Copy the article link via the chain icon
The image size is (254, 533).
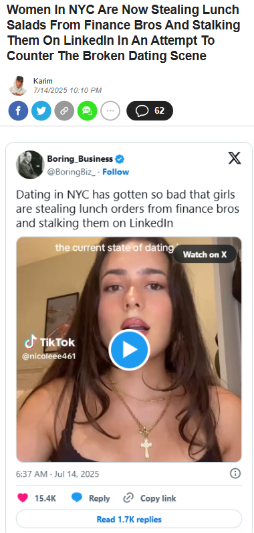coord(64,111)
